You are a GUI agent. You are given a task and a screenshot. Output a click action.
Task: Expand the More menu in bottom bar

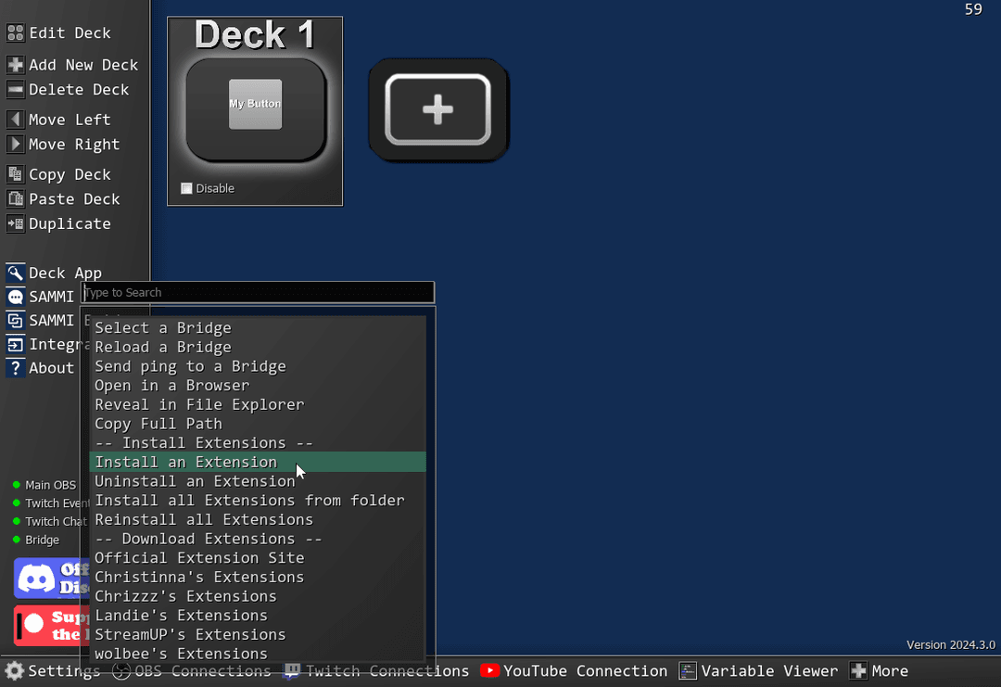[879, 671]
